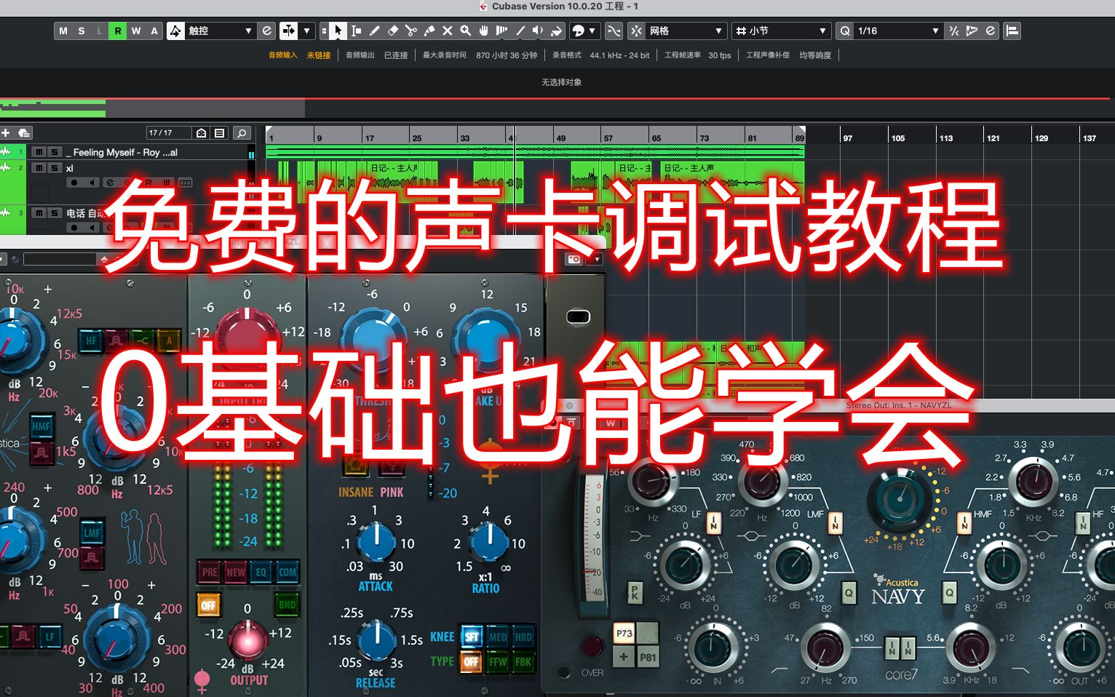Toggle the NAVY plugin P73 button
The width and height of the screenshot is (1115, 697).
pyautogui.click(x=624, y=633)
